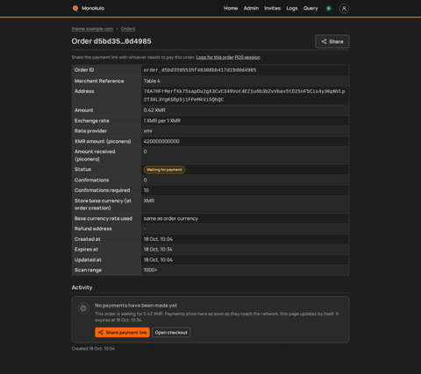Click the Order ID value starting with order_

tap(200, 70)
